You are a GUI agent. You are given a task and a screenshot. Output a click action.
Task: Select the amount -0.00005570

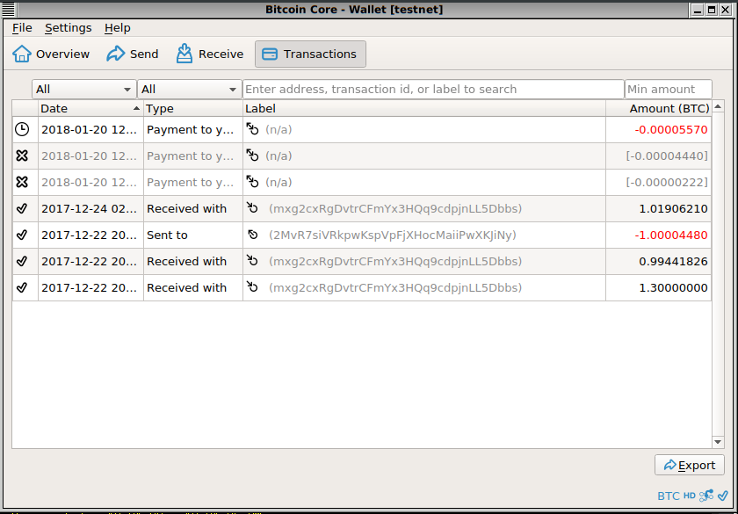click(x=671, y=129)
